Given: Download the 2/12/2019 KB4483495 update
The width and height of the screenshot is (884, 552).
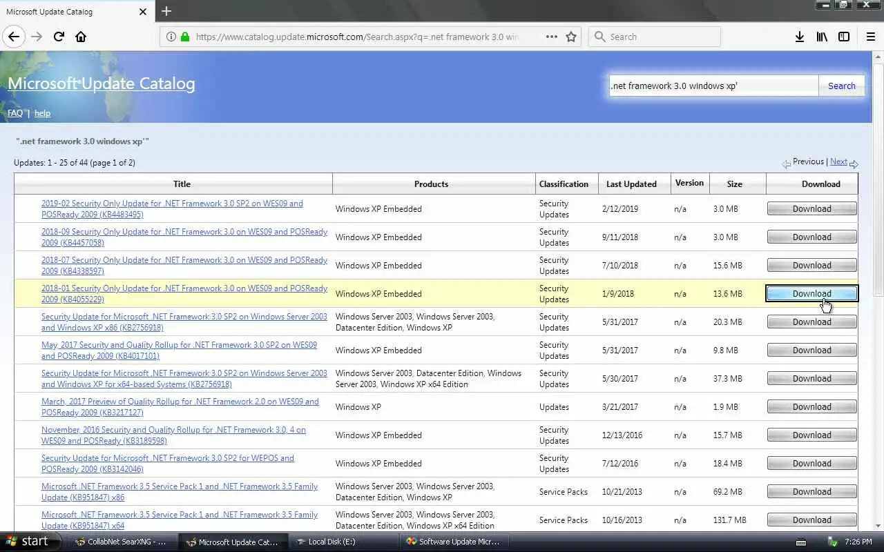Looking at the screenshot, I should (x=811, y=209).
